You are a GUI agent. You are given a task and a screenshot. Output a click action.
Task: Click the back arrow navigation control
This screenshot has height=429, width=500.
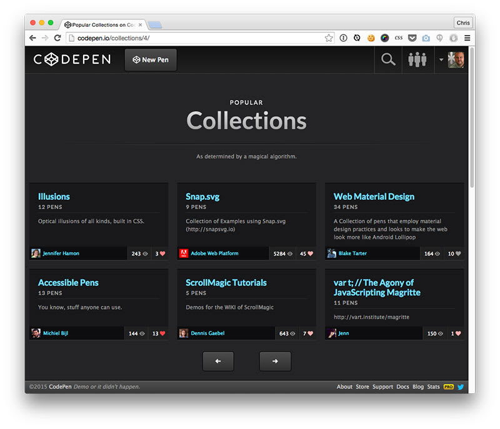coord(32,37)
